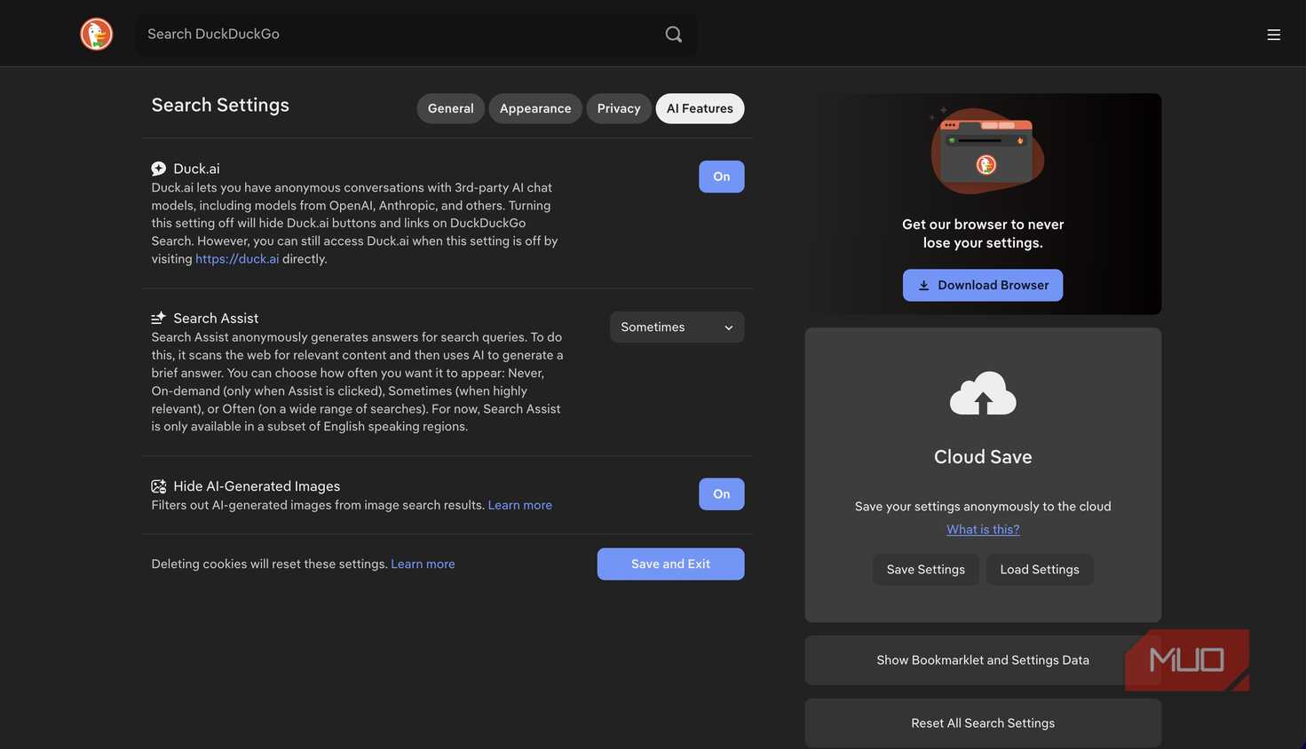Open the Search Assist Sometimes dropdown
The image size is (1306, 749).
pyautogui.click(x=677, y=327)
